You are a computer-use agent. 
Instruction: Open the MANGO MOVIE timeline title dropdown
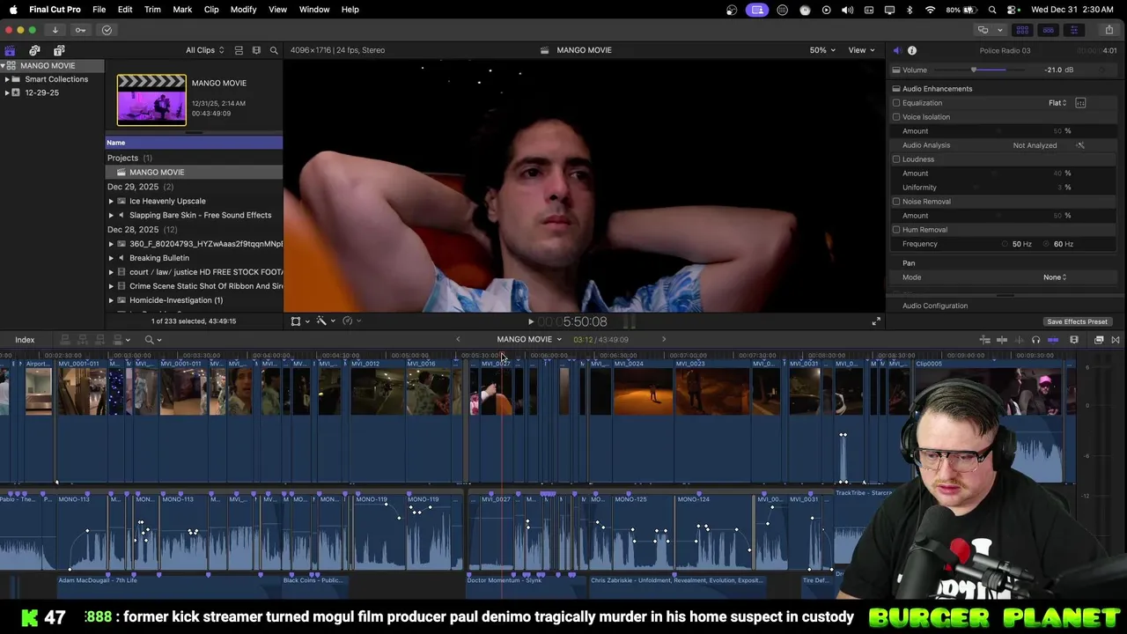coord(529,339)
